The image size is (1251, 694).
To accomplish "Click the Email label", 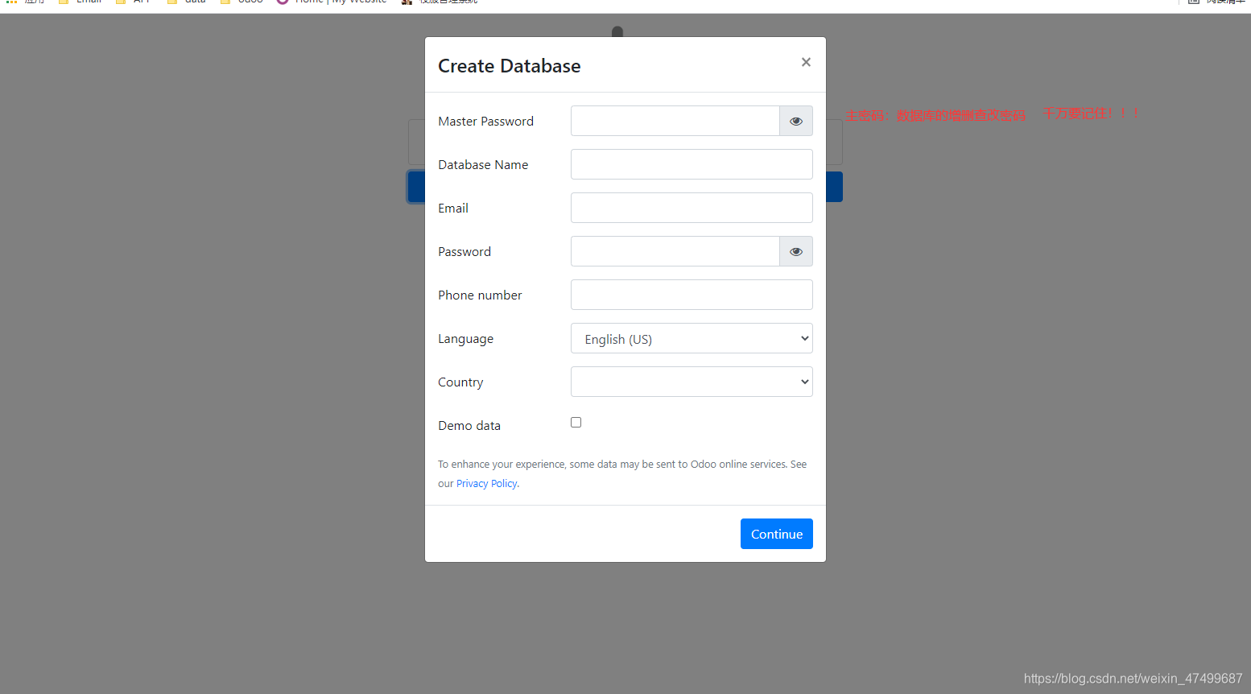I will (453, 209).
